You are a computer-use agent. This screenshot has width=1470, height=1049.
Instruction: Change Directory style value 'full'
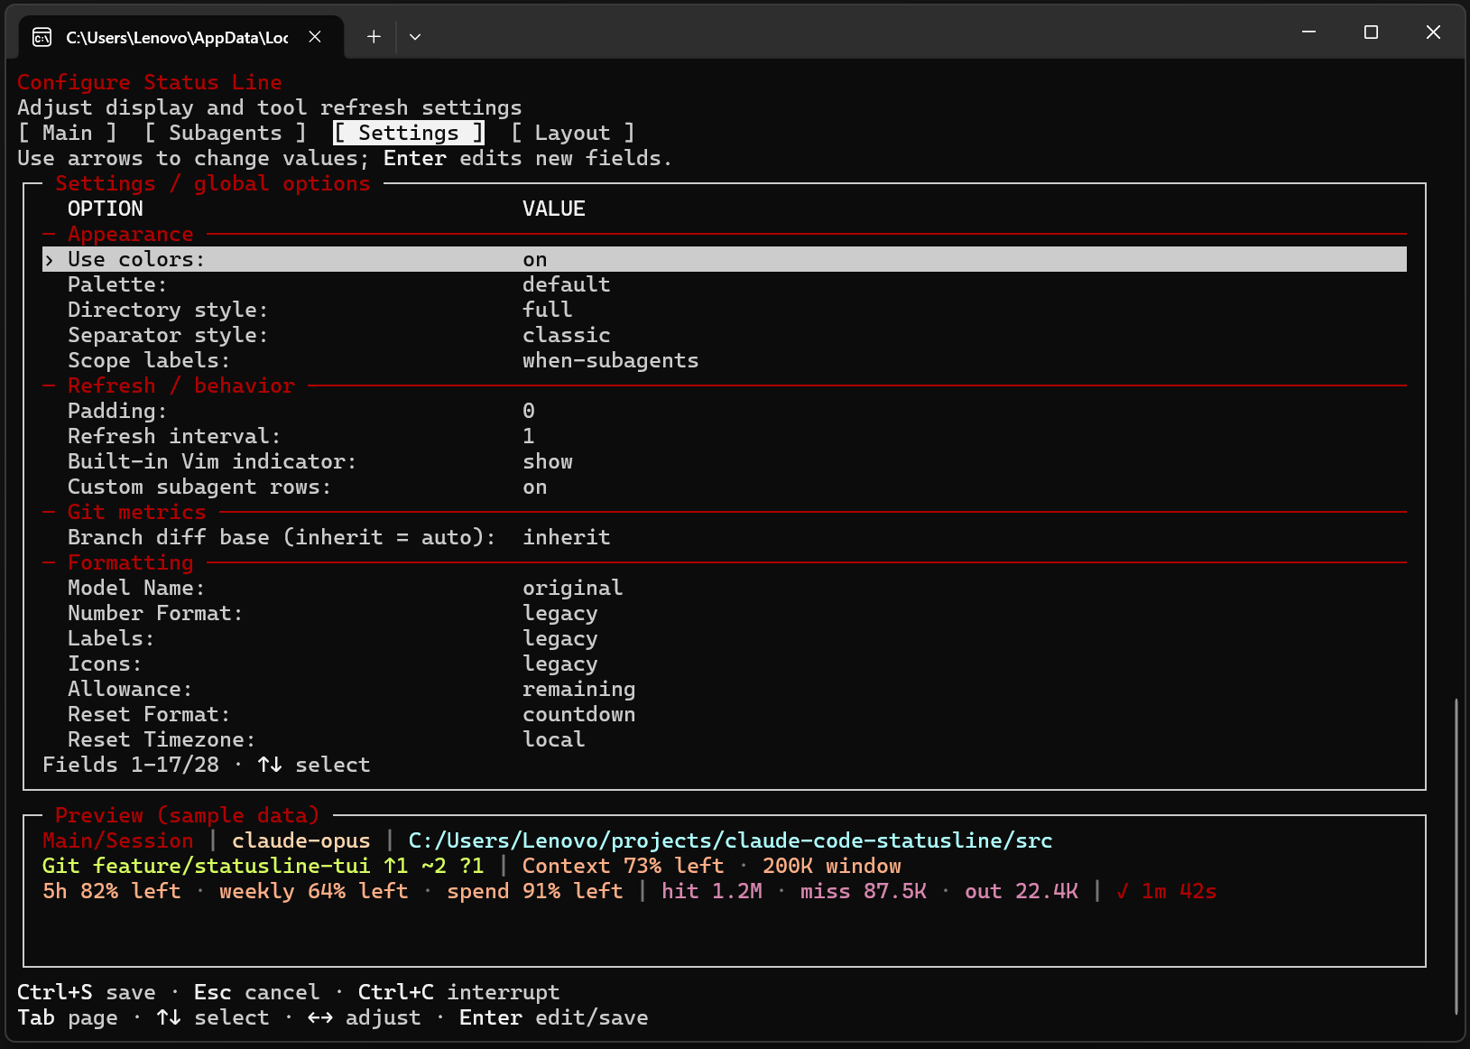point(548,310)
